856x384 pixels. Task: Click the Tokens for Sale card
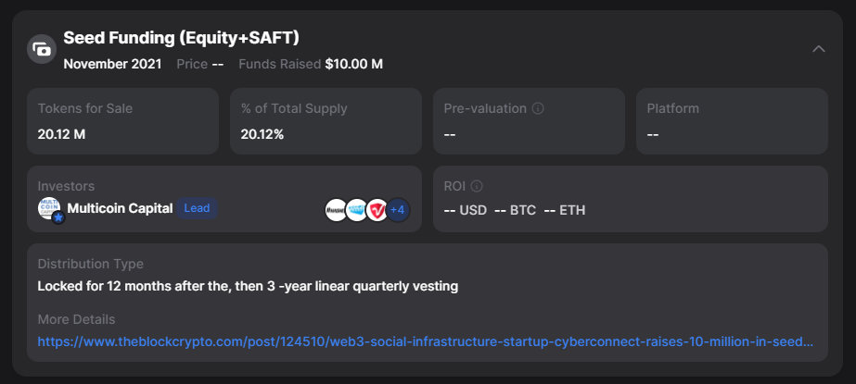122,121
